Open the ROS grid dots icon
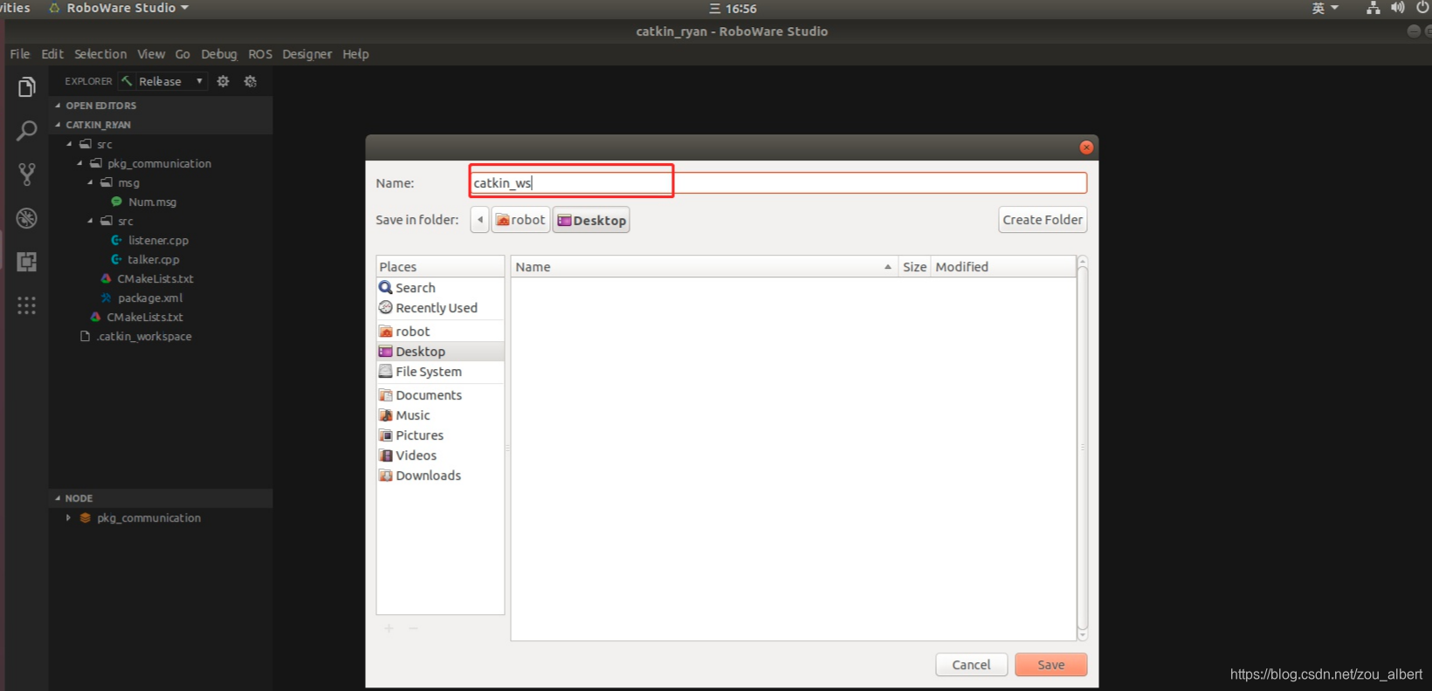Viewport: 1432px width, 691px height. click(27, 305)
